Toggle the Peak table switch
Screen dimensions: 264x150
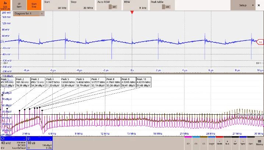point(166,7)
